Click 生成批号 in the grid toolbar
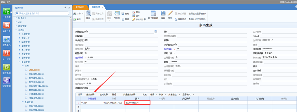The width and height of the screenshot is (297, 112). [104, 95]
